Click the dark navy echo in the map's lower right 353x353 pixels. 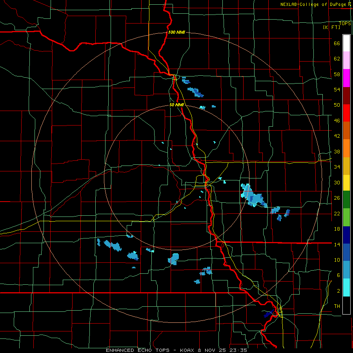[269, 313]
